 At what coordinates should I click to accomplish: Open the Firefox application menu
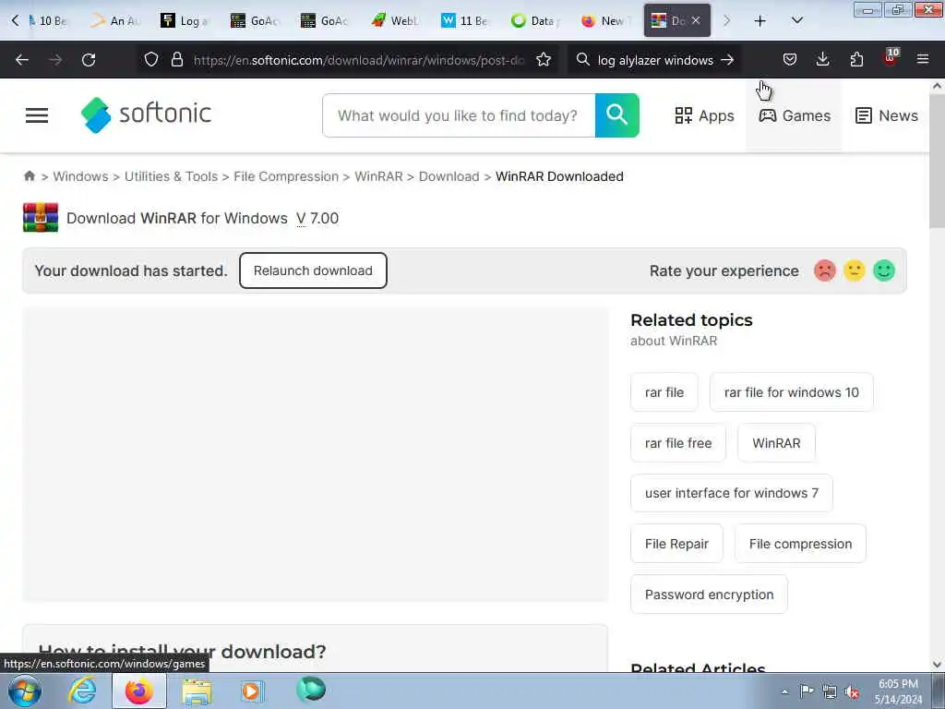point(923,59)
